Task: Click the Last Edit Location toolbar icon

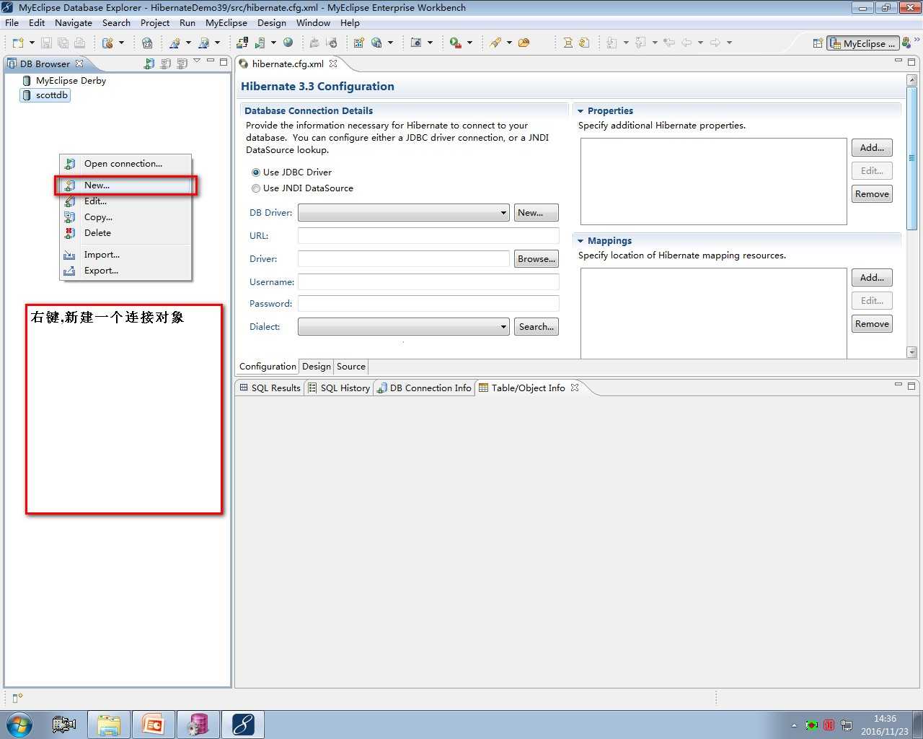Action: click(x=669, y=43)
